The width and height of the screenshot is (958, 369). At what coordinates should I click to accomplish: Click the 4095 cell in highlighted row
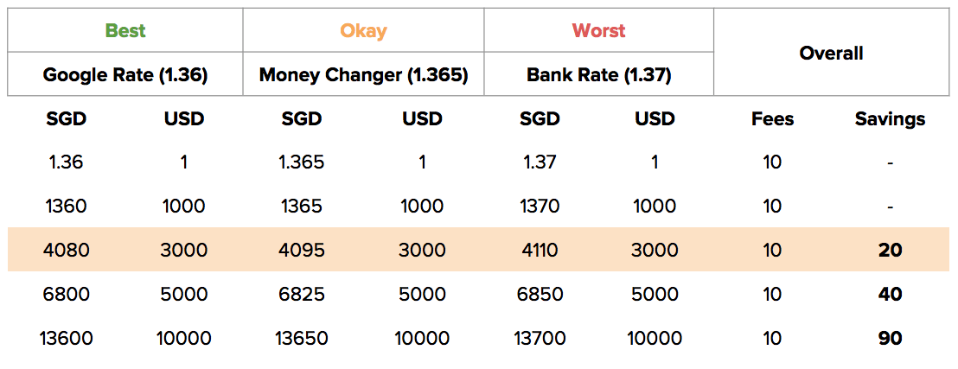click(302, 250)
